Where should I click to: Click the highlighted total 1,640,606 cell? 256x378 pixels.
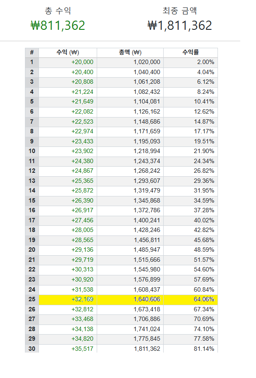tap(130, 300)
